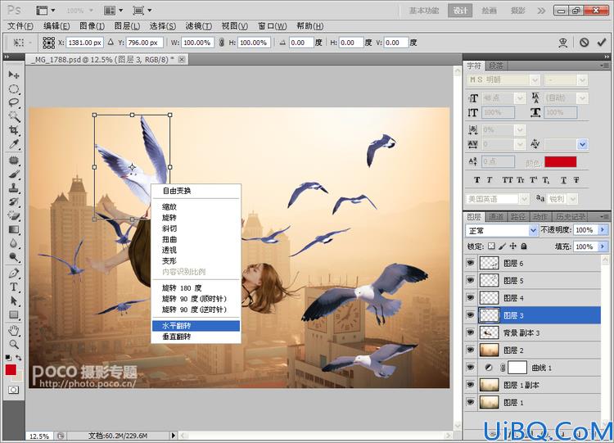Hide 背景 副本 3 layer
Screen dimensions: 614x443
pos(470,332)
